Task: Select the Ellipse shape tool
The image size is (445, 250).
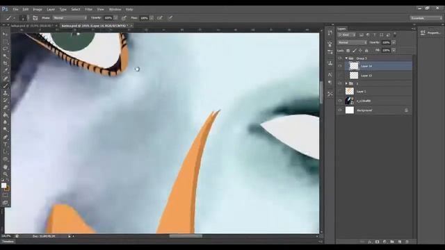Action: [x=5, y=159]
